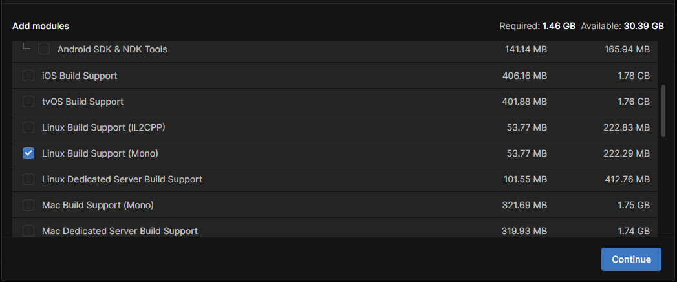Screen dimensions: 677x282
Task: Enable Android SDK & NDK Tools checkbox
Action: (44, 49)
